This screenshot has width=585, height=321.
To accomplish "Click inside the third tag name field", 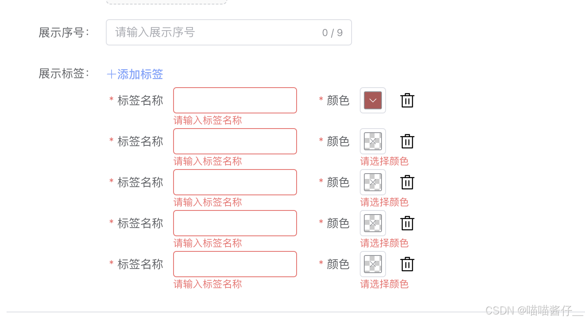I will [235, 182].
